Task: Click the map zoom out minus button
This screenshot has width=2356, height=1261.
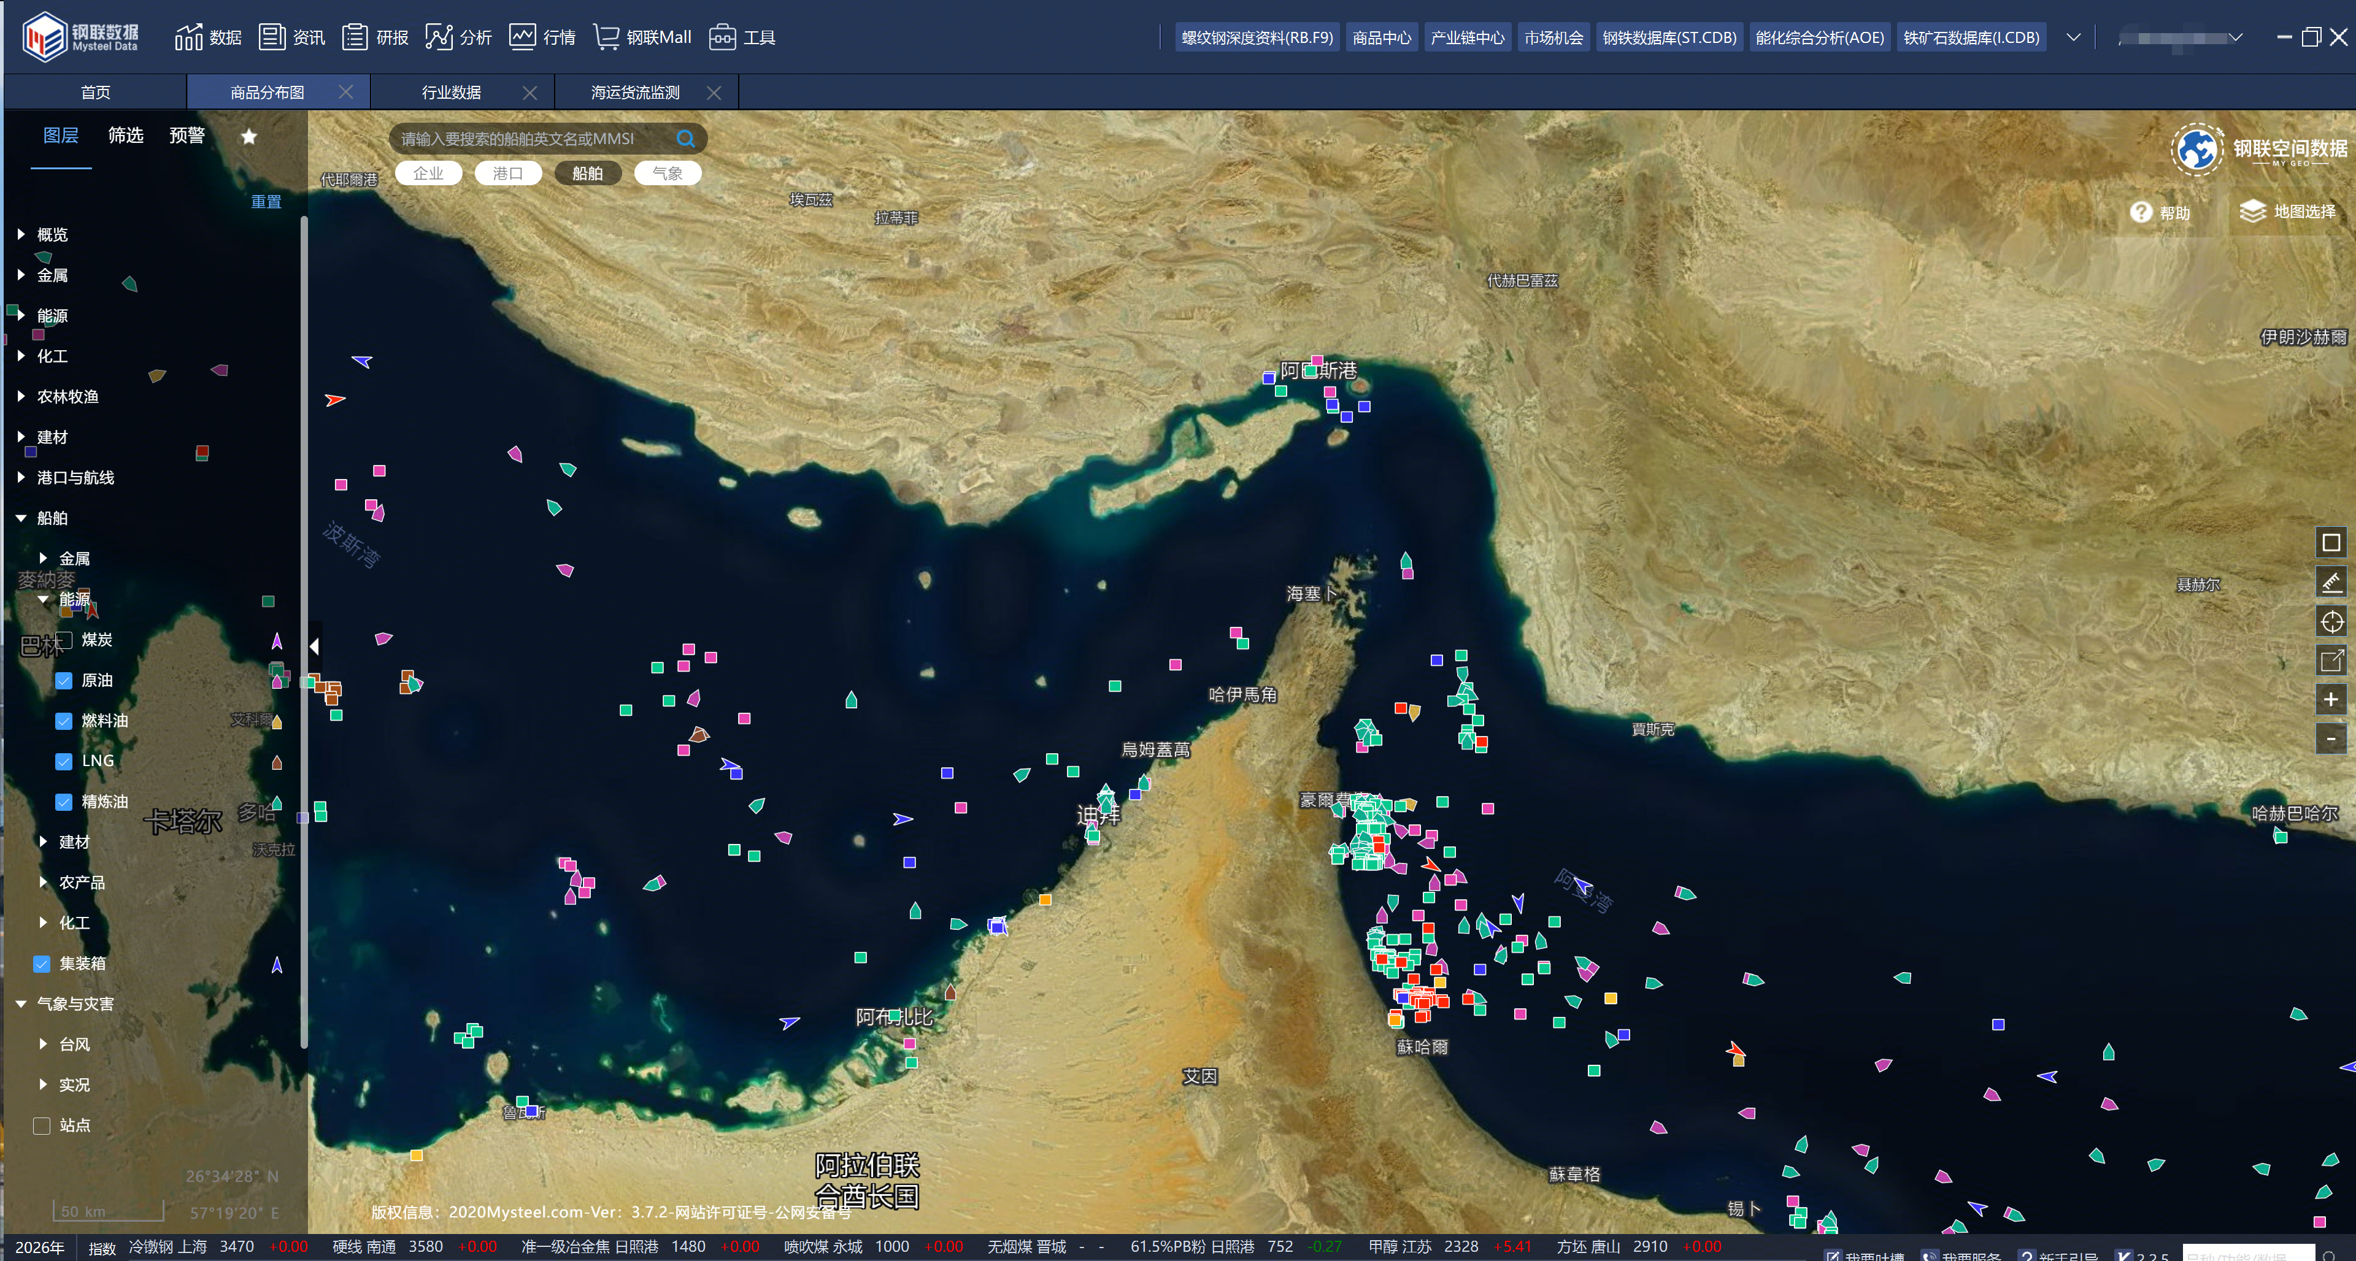Action: tap(2330, 739)
